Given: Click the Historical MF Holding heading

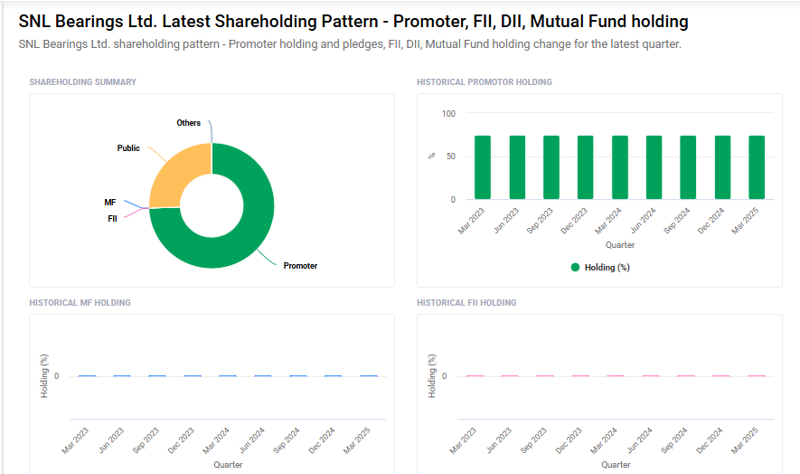Looking at the screenshot, I should click(x=80, y=302).
